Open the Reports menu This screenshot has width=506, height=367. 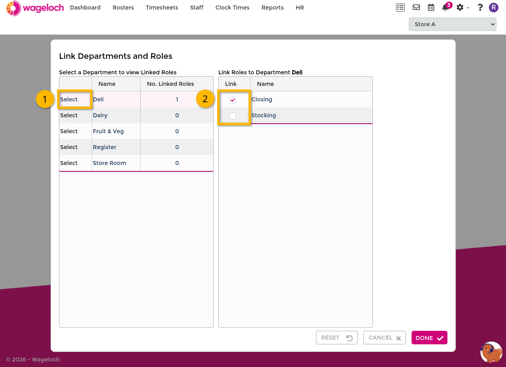click(273, 8)
